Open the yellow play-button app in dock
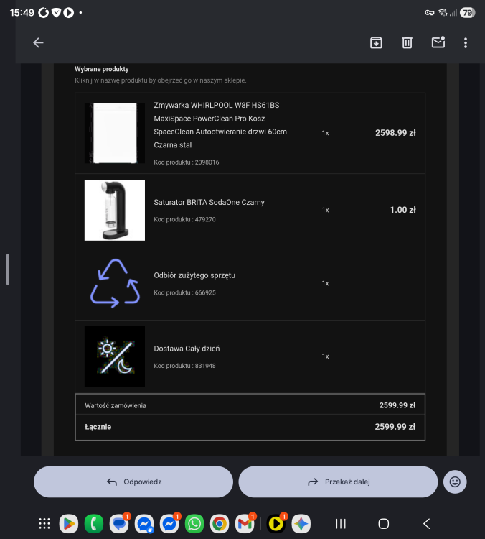This screenshot has width=485, height=539. click(276, 523)
